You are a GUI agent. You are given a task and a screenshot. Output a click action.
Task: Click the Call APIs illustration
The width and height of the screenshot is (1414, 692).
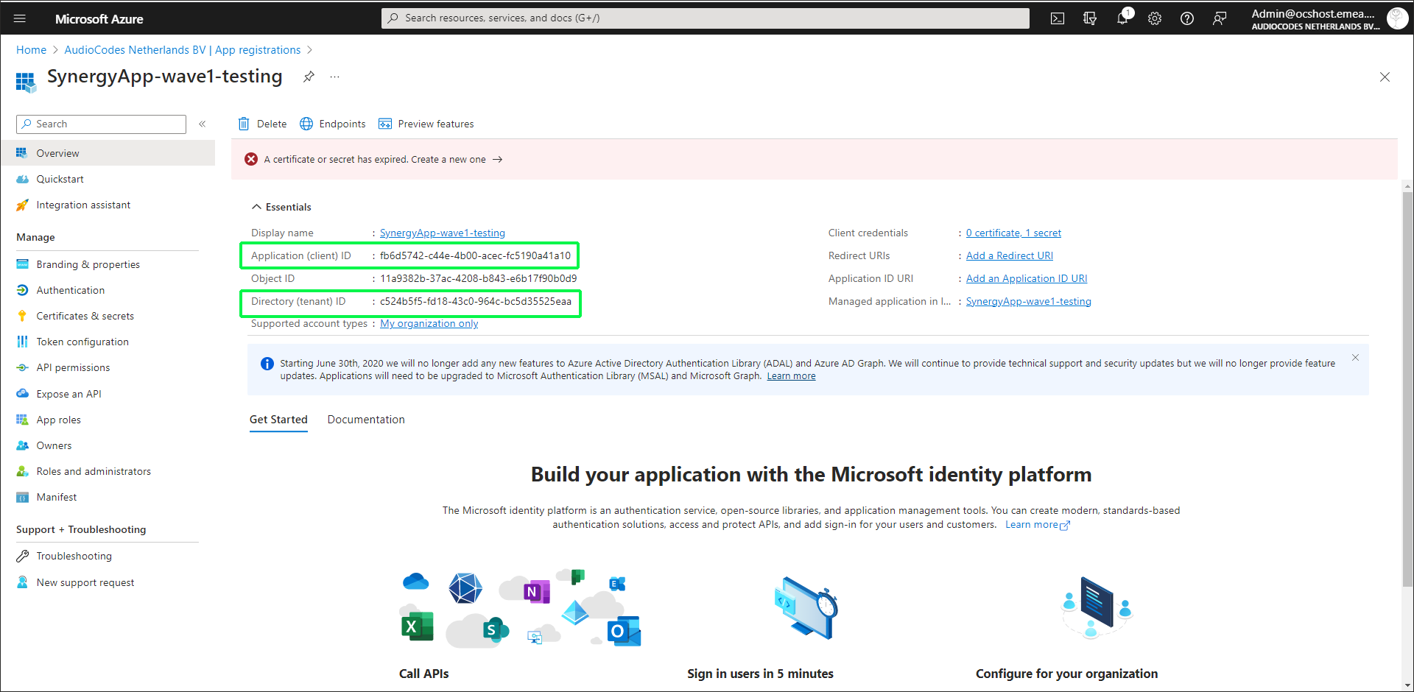[520, 609]
